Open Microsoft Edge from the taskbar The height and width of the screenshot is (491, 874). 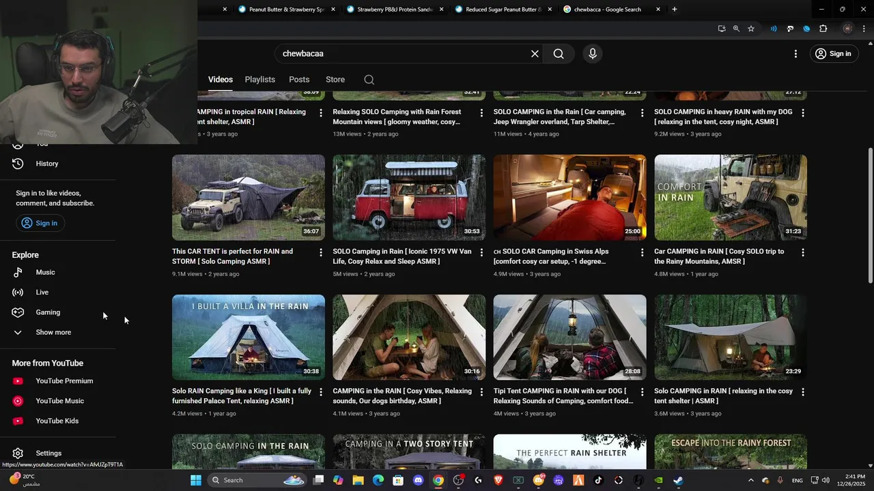(x=378, y=480)
